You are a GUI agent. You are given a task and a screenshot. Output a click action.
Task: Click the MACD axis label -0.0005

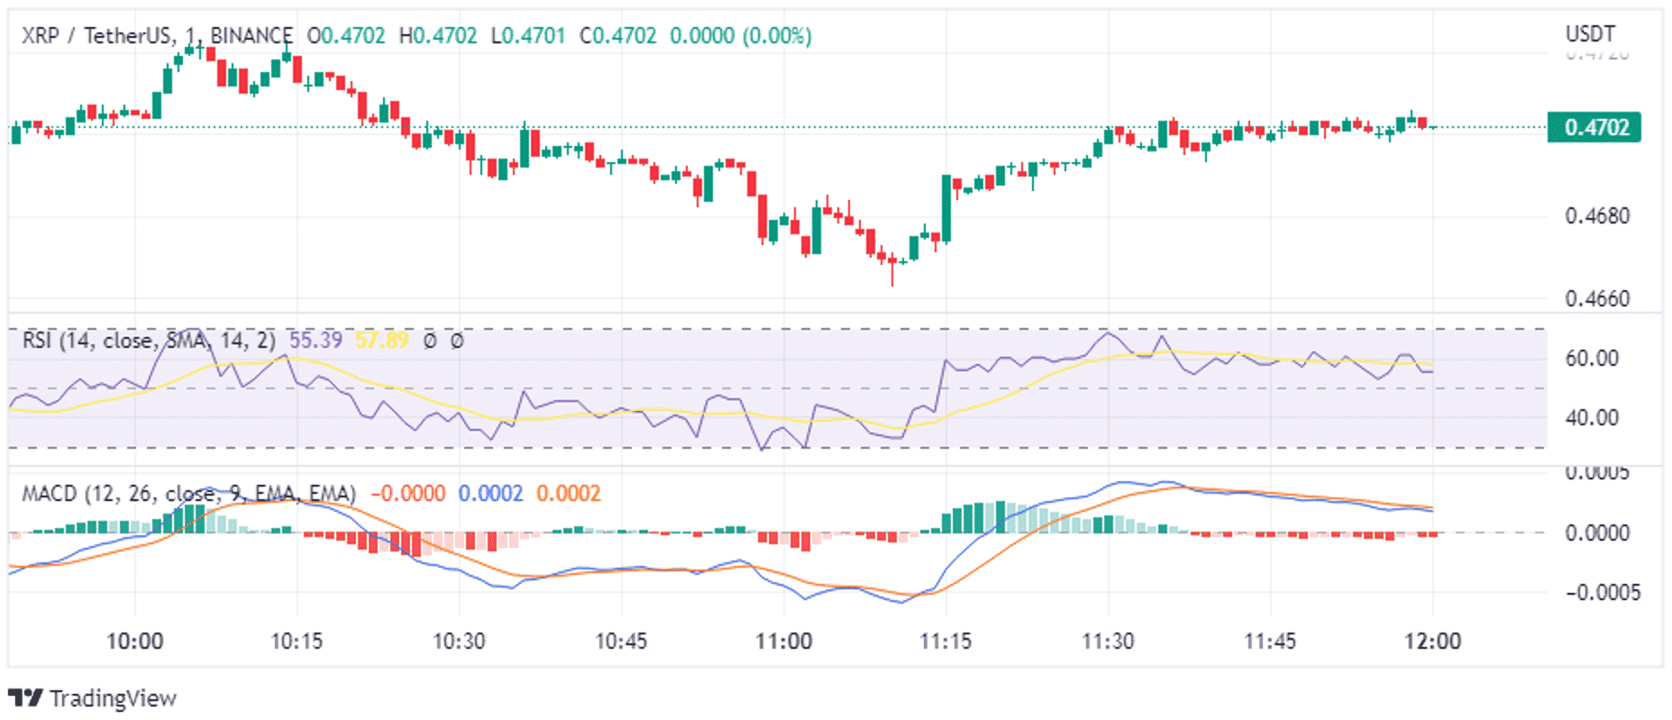1603,593
